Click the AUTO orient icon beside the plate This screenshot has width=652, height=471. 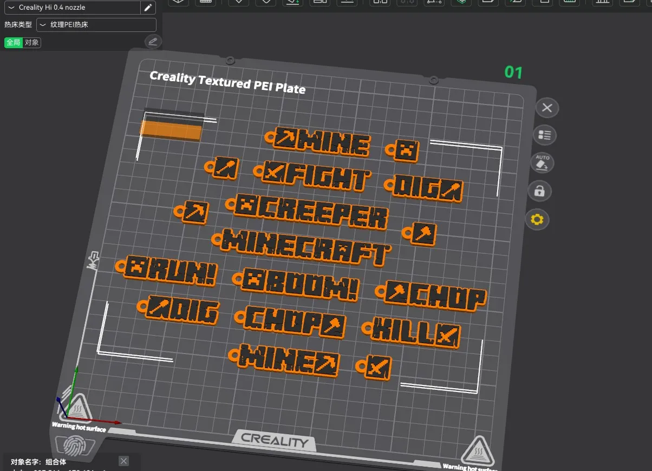pos(542,163)
